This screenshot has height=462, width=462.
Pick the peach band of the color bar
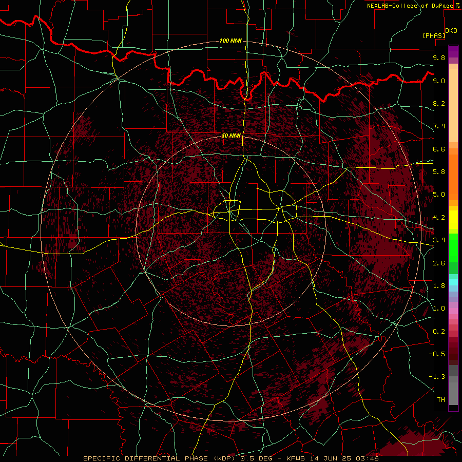pyautogui.click(x=453, y=105)
